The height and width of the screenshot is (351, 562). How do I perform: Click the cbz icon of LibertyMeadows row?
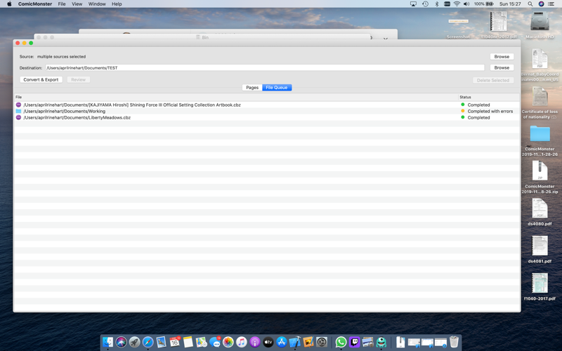18,117
